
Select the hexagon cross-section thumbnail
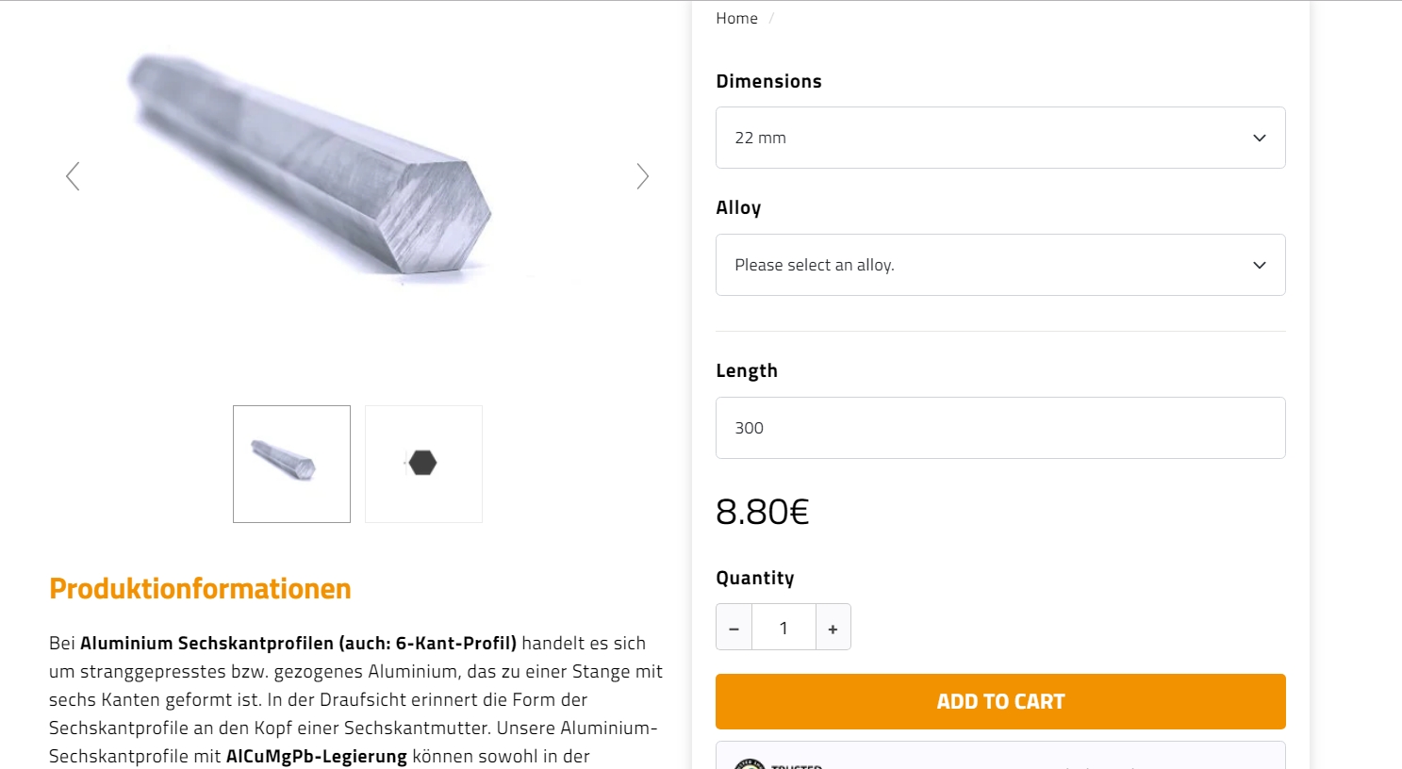coord(423,464)
